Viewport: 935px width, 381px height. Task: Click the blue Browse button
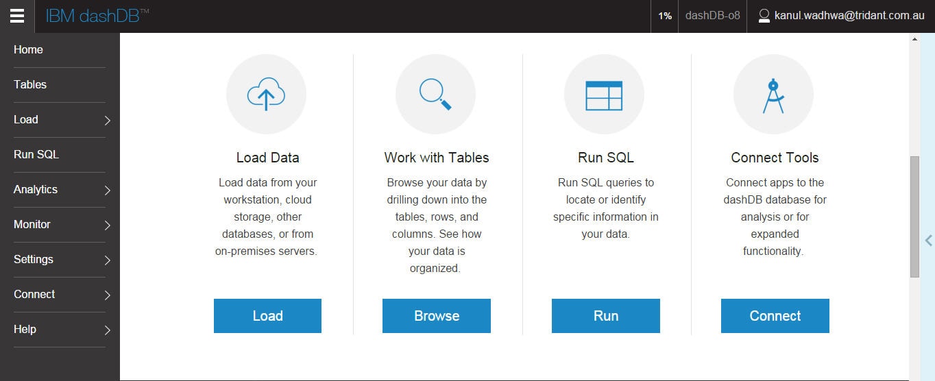437,316
